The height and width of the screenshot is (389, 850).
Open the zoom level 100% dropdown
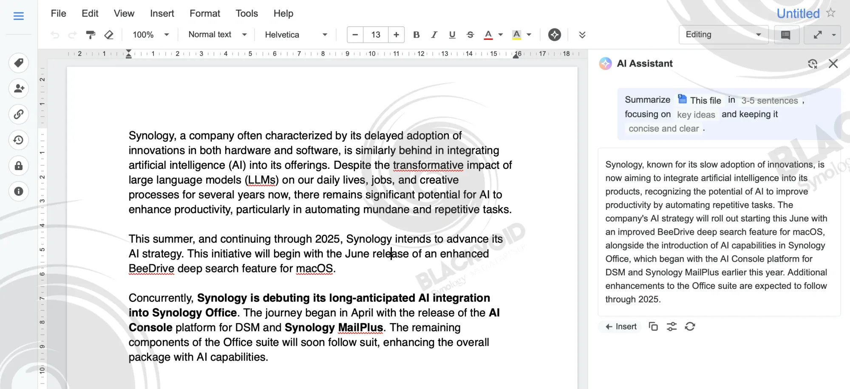(151, 35)
